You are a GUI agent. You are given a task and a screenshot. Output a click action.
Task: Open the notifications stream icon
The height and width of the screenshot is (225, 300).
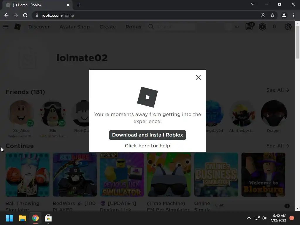pyautogui.click(x=249, y=27)
